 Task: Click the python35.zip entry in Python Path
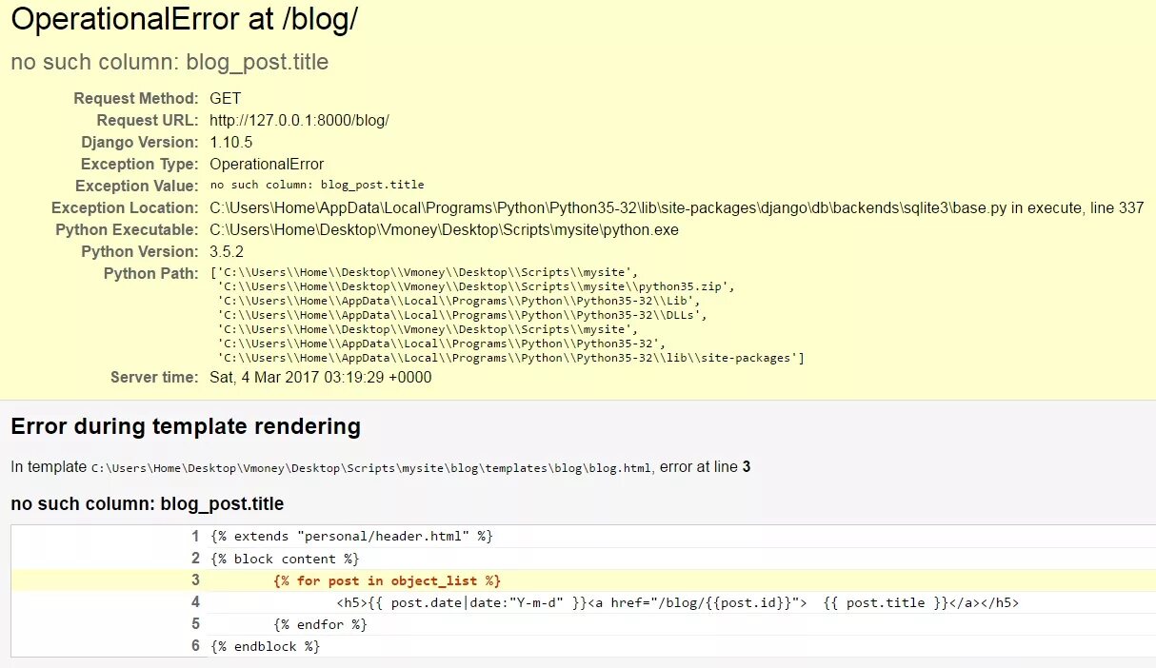click(476, 286)
